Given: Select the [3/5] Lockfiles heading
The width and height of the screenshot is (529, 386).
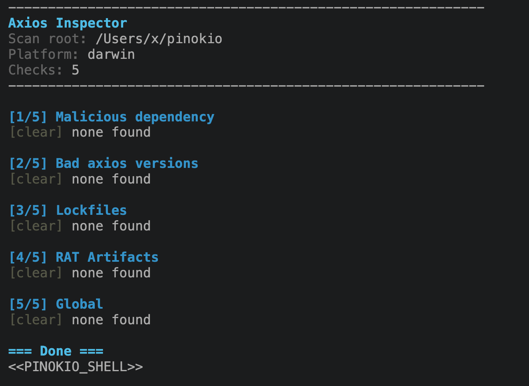Looking at the screenshot, I should (68, 211).
